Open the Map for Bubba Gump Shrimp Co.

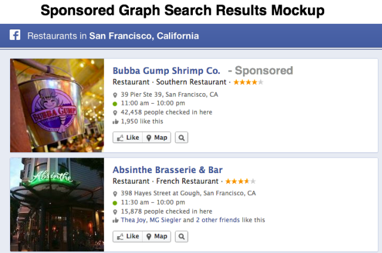coord(156,137)
